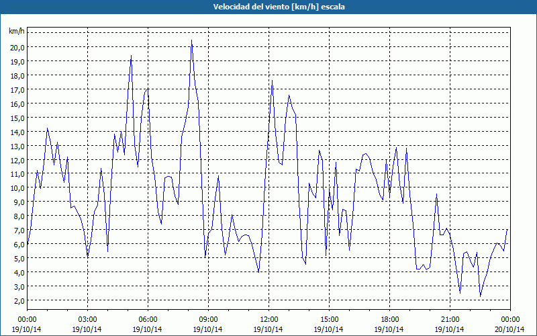
Task: Click the 21:00 time axis label
Action: pos(450,320)
